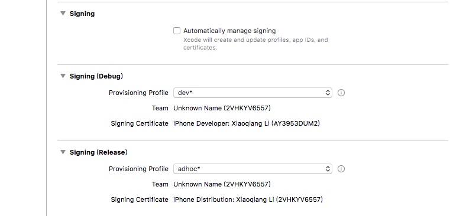Collapse the Signing (Release) section triangle
453x216 pixels.
click(x=63, y=152)
